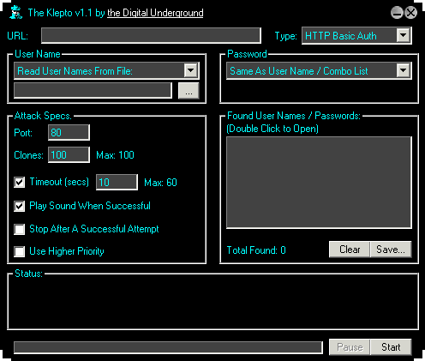Focus the URL input field

click(151, 36)
